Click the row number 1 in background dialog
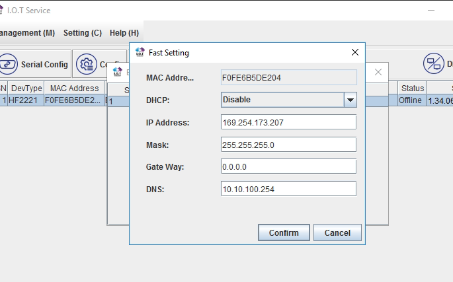Screen dimensions: 453x282 pyautogui.click(x=111, y=102)
